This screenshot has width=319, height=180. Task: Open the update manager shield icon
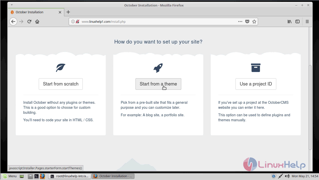pyautogui.click(x=274, y=176)
